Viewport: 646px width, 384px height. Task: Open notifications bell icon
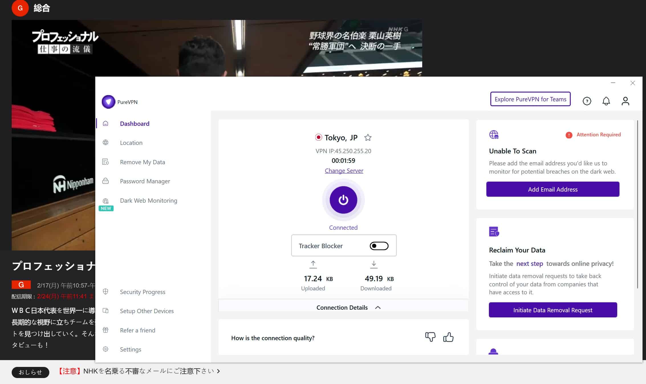606,101
